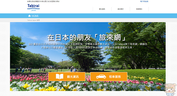The height and width of the screenshot is (96, 177).
Task: Click the house icon beside HOME
Action: pos(30,16)
